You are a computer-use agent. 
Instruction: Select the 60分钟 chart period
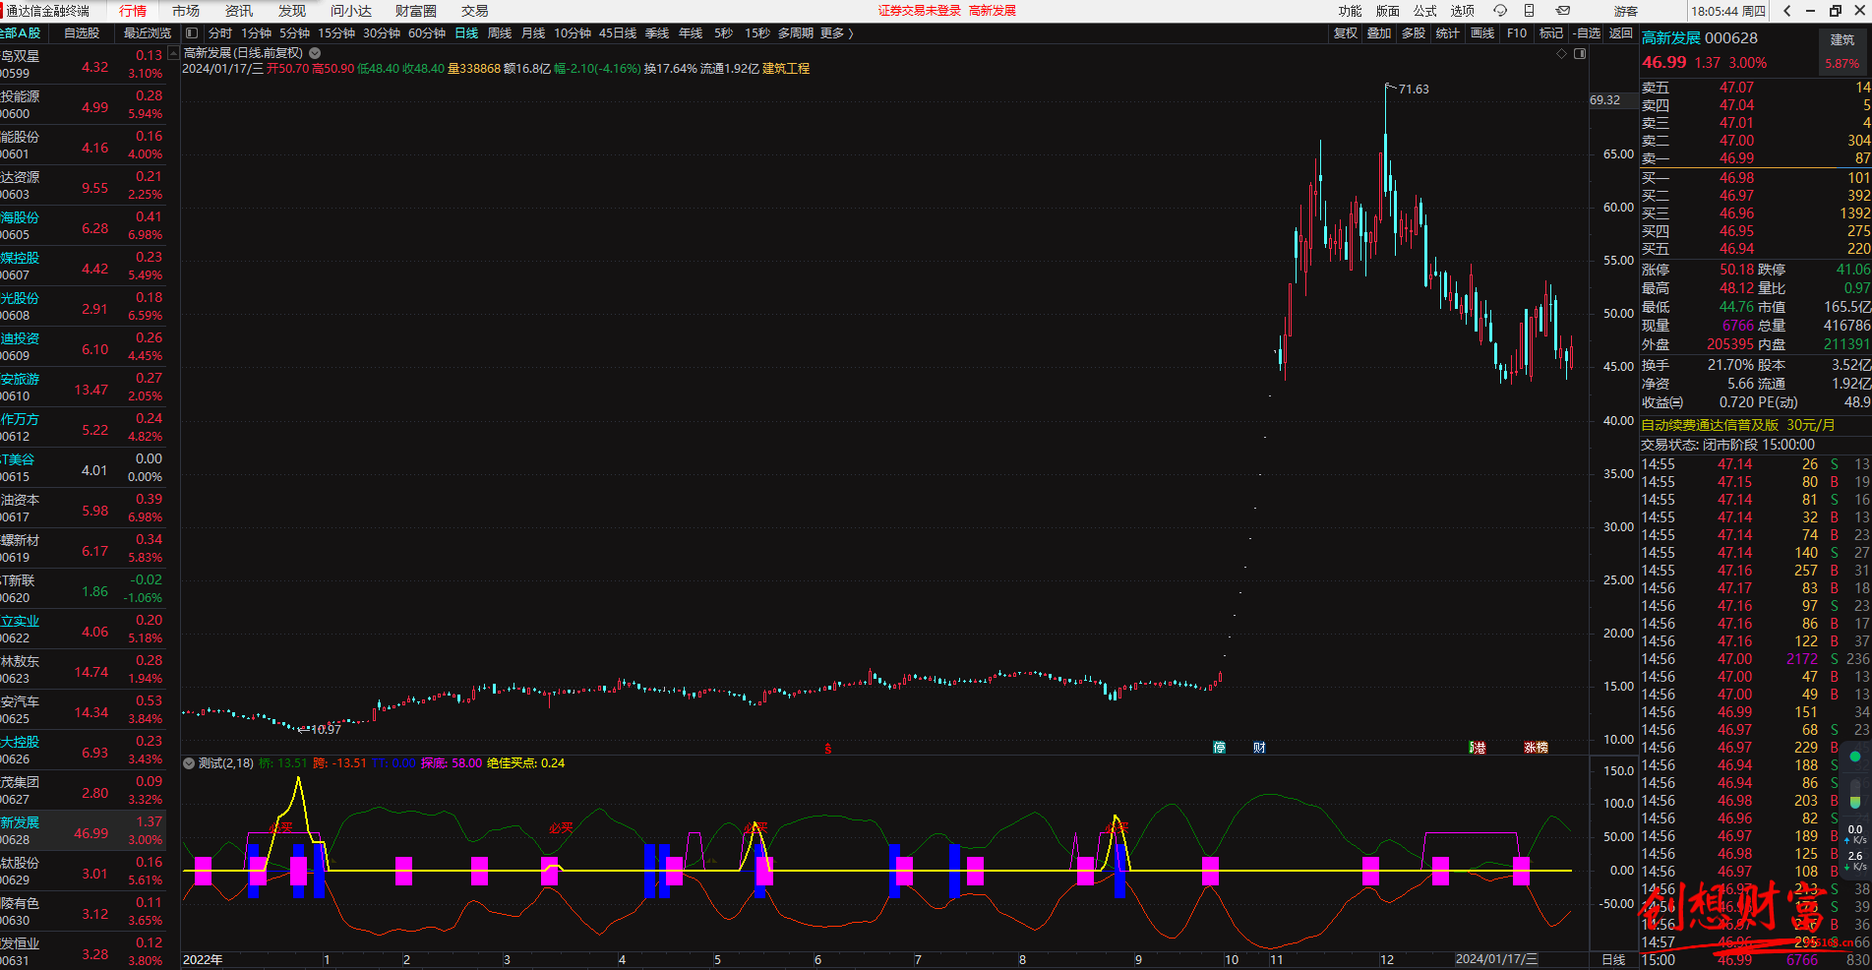(427, 33)
